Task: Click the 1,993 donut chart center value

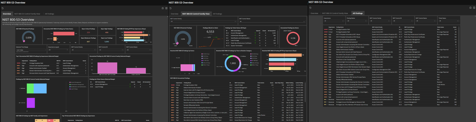Action: point(233,63)
